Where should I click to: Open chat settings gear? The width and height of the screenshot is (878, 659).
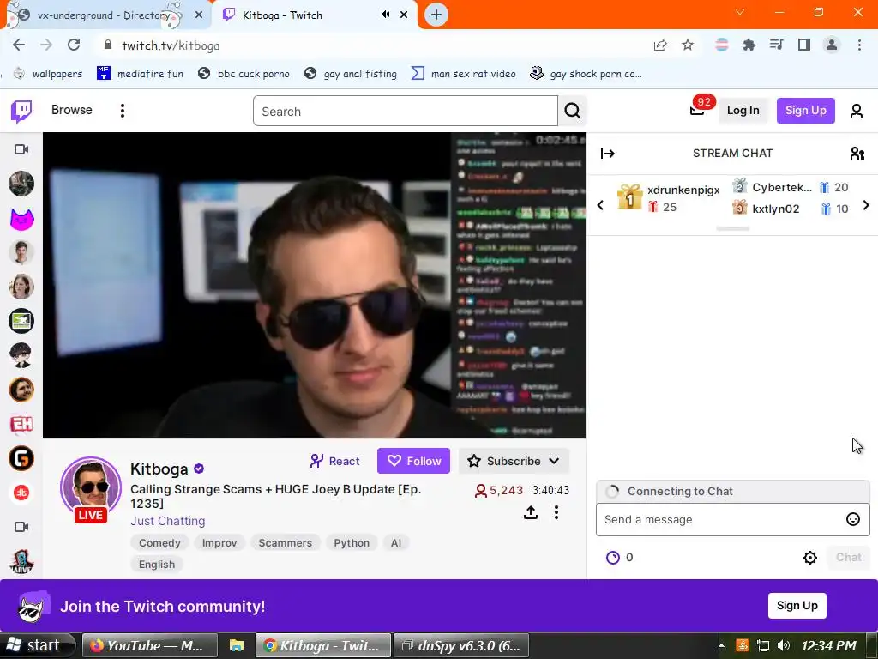[x=809, y=558]
